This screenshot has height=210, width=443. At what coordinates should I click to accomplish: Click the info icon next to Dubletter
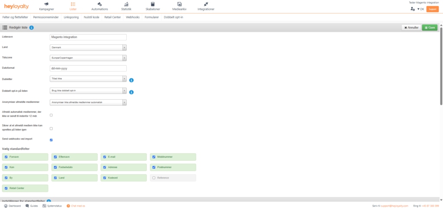[x=131, y=80]
